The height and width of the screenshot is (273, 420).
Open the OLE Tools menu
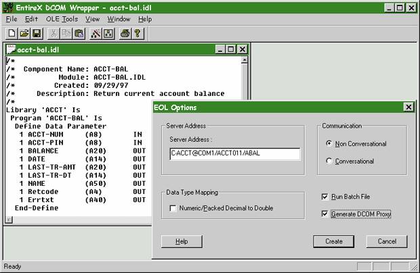point(62,19)
